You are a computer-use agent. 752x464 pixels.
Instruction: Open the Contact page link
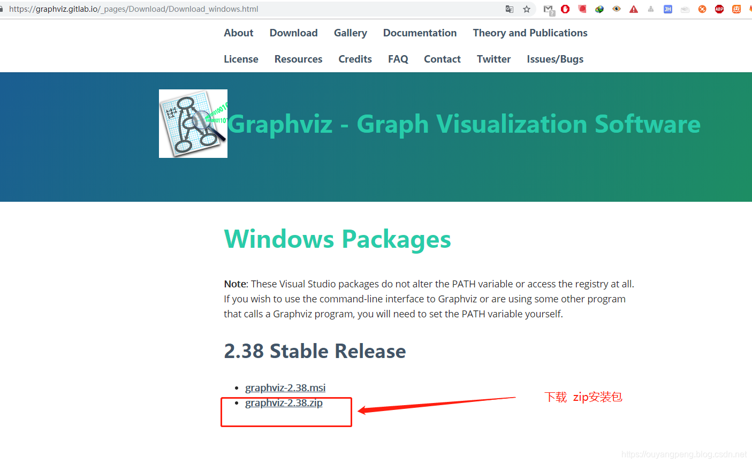tap(443, 59)
